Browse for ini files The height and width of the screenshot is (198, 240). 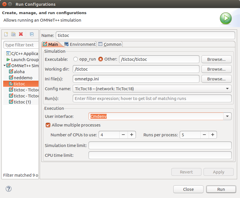216,79
